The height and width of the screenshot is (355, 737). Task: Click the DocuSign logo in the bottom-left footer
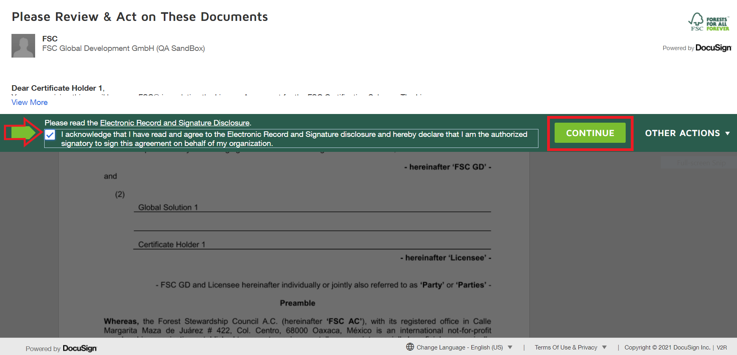coord(79,348)
